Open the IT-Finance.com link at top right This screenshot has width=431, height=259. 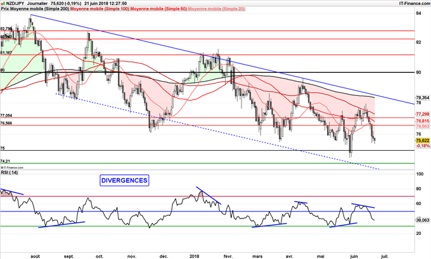click(x=415, y=3)
